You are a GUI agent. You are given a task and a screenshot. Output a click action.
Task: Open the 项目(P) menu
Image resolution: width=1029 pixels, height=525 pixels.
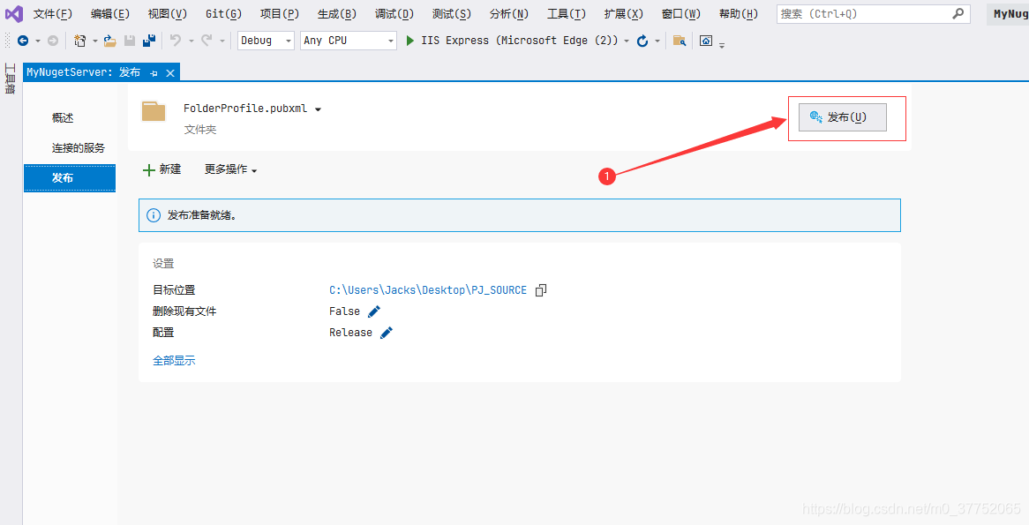coord(280,14)
